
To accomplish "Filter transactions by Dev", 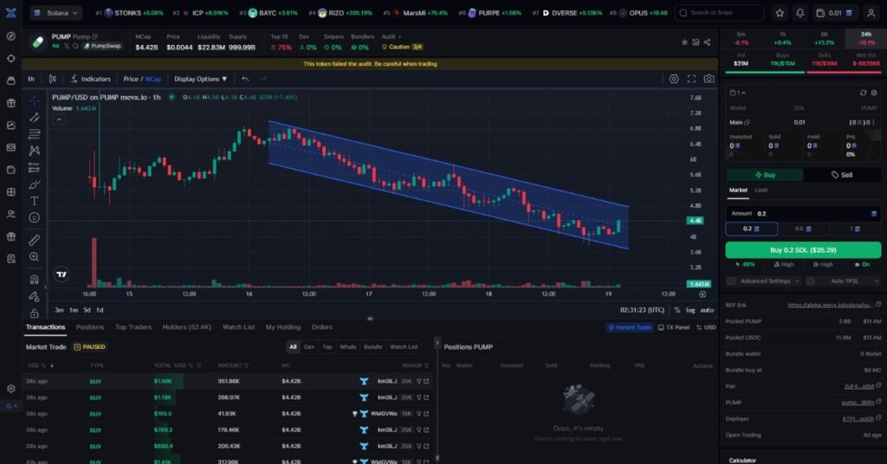I will 309,347.
